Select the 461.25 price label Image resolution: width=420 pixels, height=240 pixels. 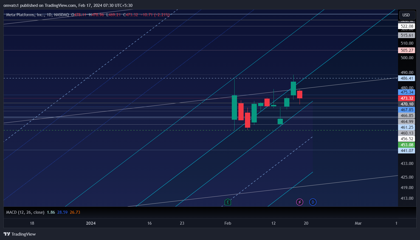click(x=407, y=127)
